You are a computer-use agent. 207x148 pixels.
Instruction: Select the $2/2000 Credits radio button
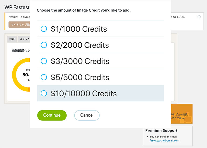pos(44,45)
